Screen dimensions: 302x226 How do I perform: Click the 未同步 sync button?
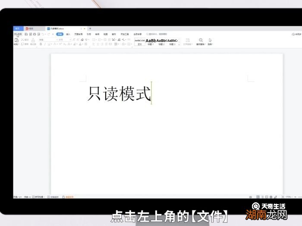[x=297, y=34]
